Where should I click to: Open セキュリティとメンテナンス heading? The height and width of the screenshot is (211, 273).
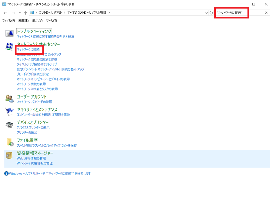37,109
